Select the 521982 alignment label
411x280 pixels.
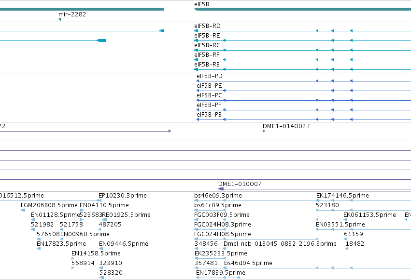[x=42, y=225]
